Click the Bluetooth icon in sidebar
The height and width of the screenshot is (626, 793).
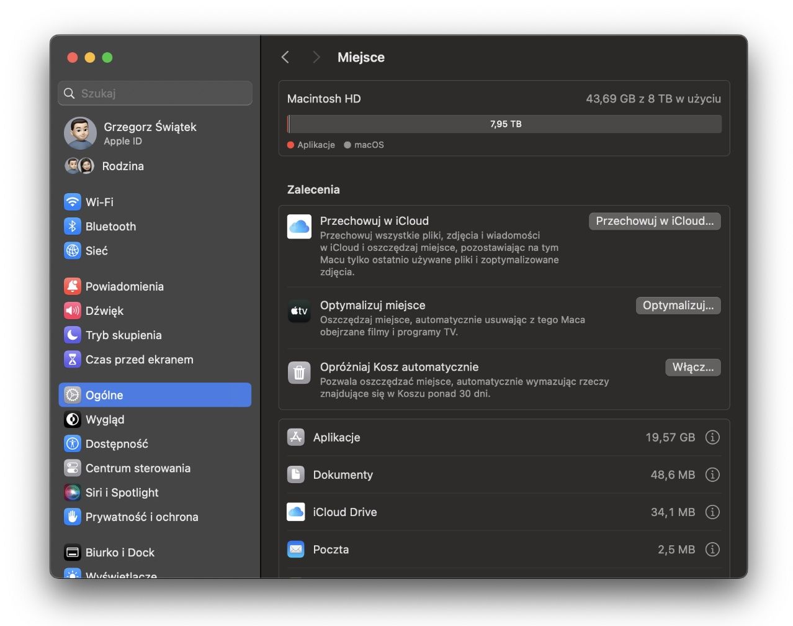pos(73,226)
